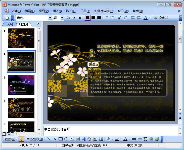Screen dimensions: 184x150
Task: Open the 绘图(R) drawing menu
Action: click(x=11, y=139)
